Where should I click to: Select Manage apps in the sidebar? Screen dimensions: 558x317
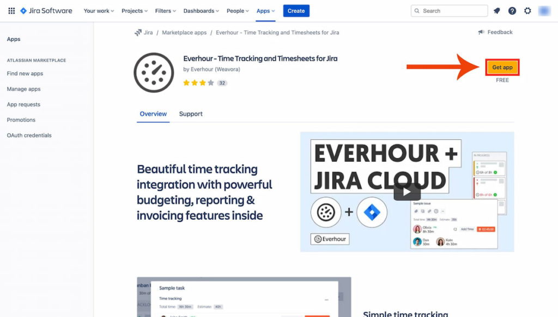coord(23,89)
